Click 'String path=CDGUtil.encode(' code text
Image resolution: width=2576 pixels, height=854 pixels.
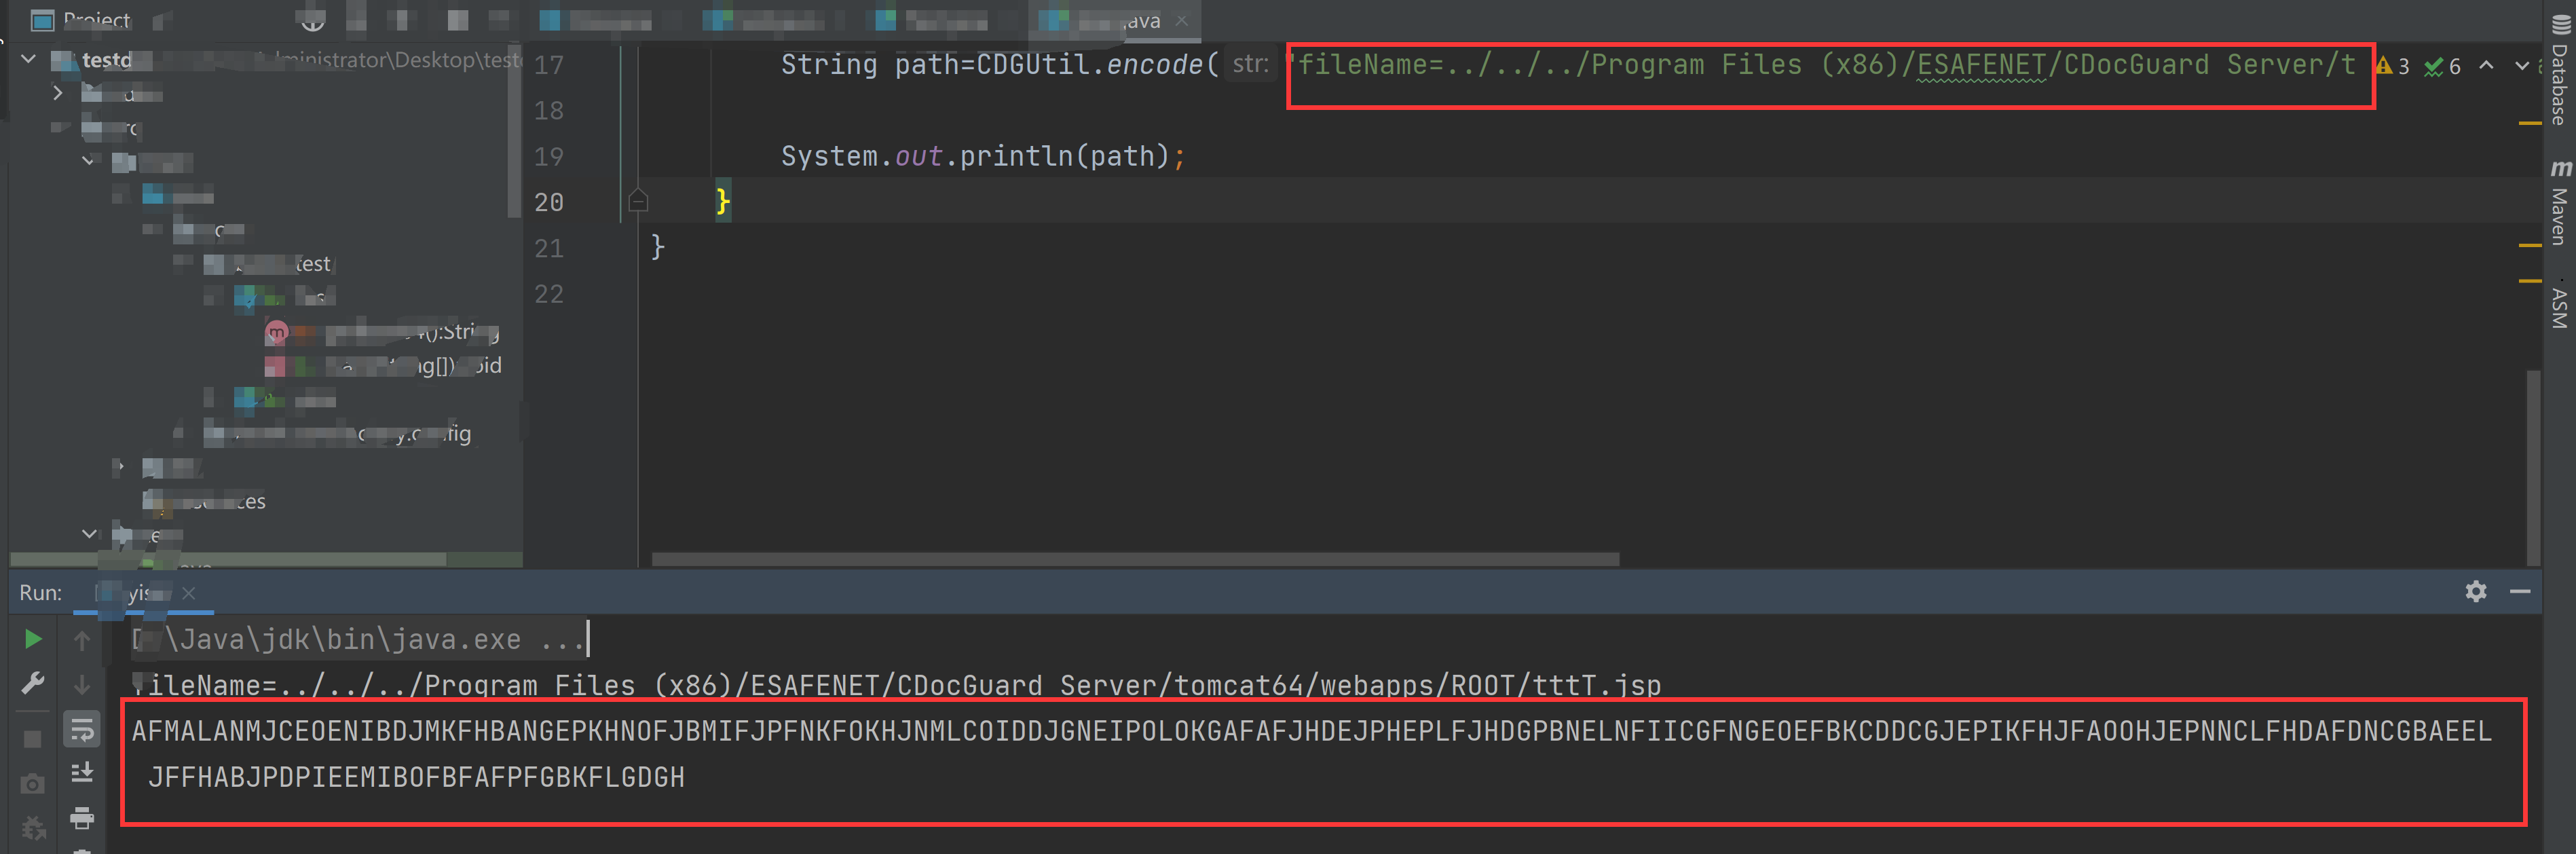[1000, 65]
